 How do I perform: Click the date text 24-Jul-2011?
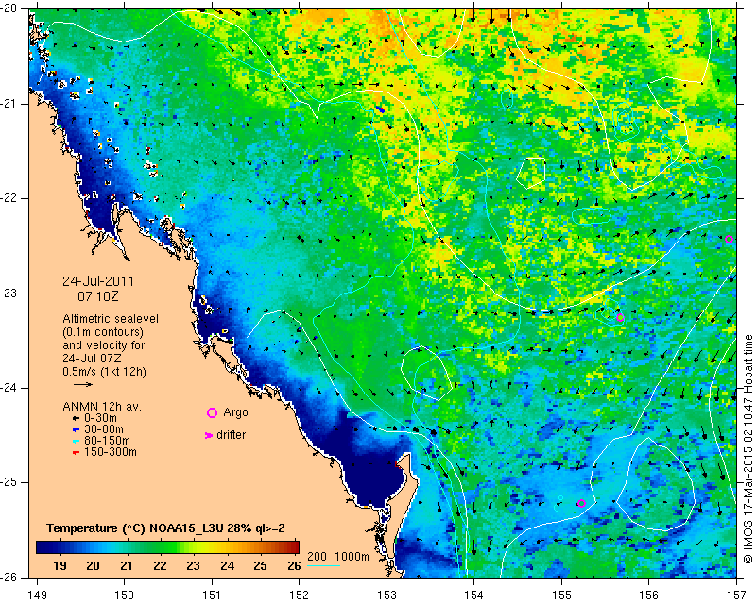pos(98,281)
